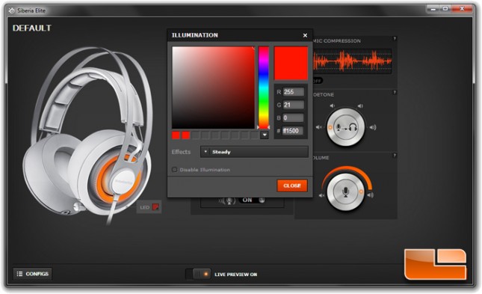The width and height of the screenshot is (482, 294).
Task: Click the low-volume speaker icon above sidetone knob left
Action: click(332, 105)
